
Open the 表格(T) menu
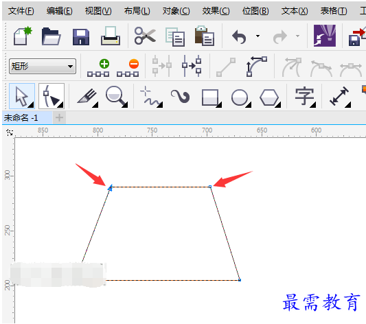coord(334,11)
